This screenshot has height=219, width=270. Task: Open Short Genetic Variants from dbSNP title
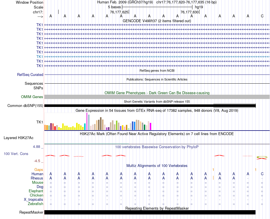[157, 102]
